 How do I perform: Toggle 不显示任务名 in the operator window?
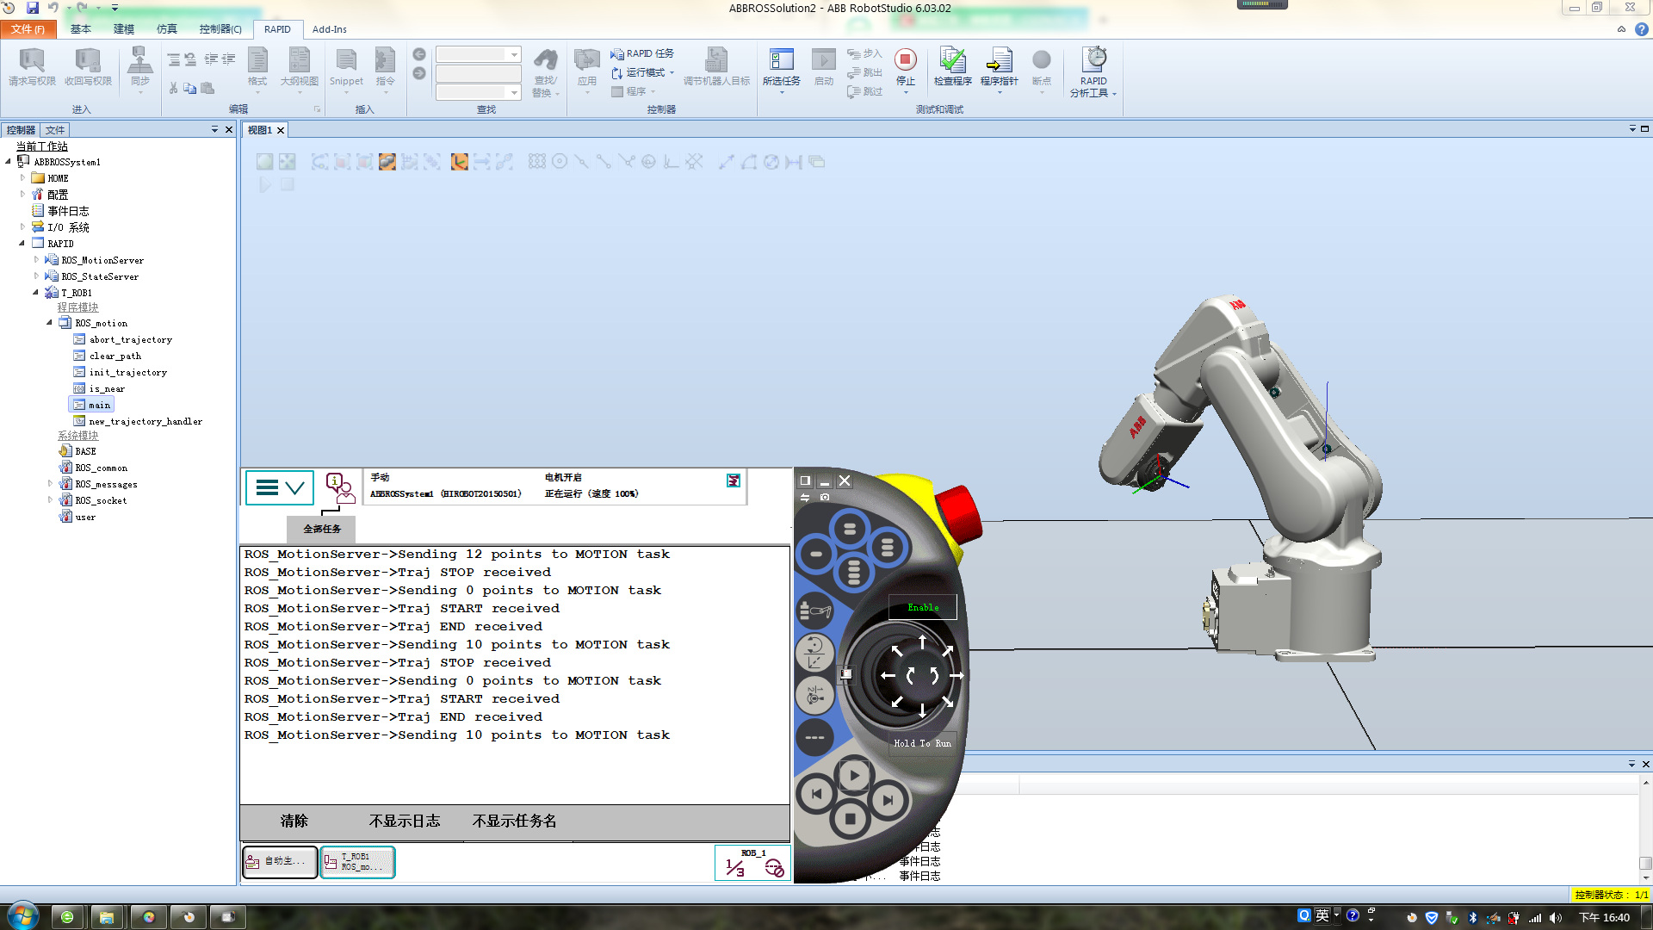click(515, 821)
